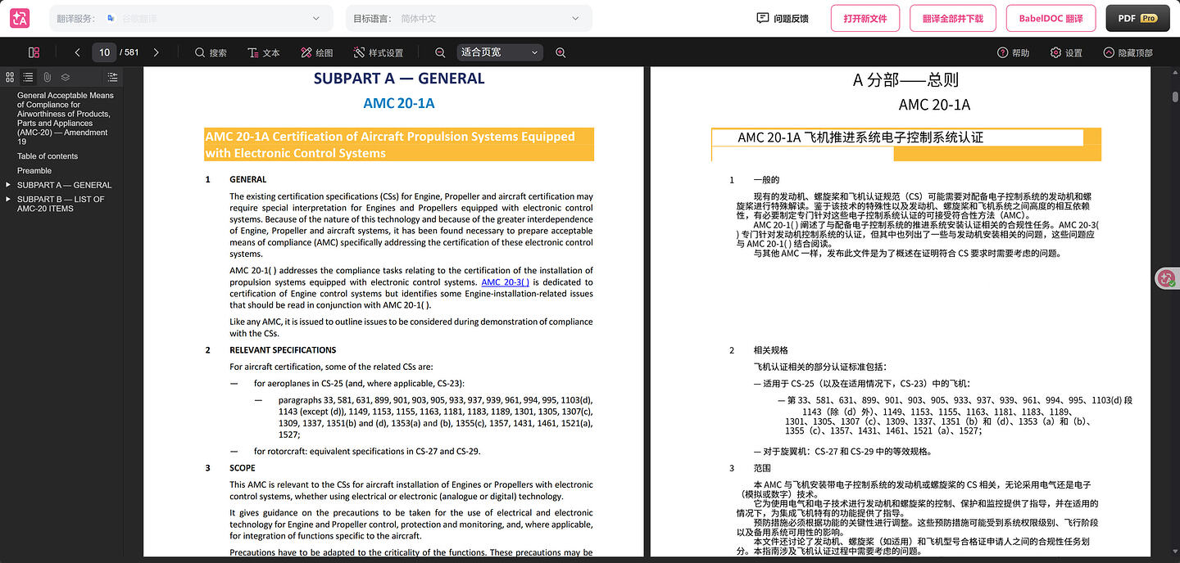Select the 文本 text tool
1180x563 pixels.
pos(264,52)
